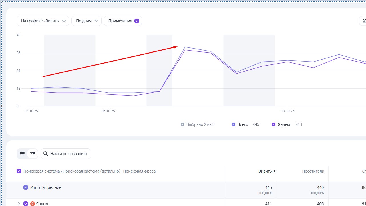Image resolution: width=366 pixels, height=206 pixels.
Task: Click the Найти по названию search field
Action: point(66,154)
